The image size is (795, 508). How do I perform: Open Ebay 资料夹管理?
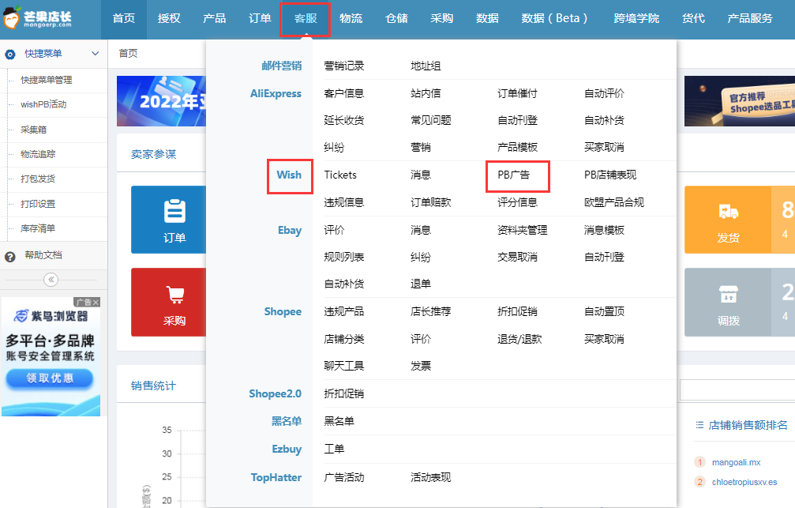pyautogui.click(x=522, y=230)
